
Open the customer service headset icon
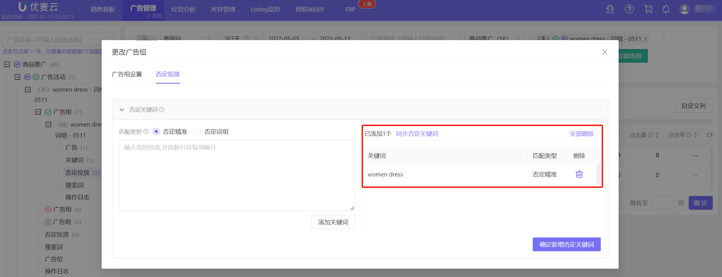610,9
